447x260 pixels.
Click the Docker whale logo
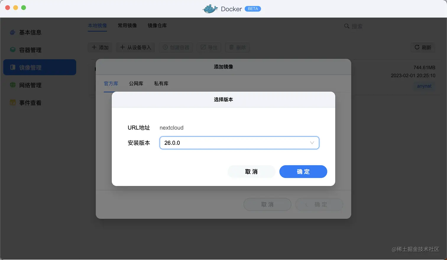(210, 9)
